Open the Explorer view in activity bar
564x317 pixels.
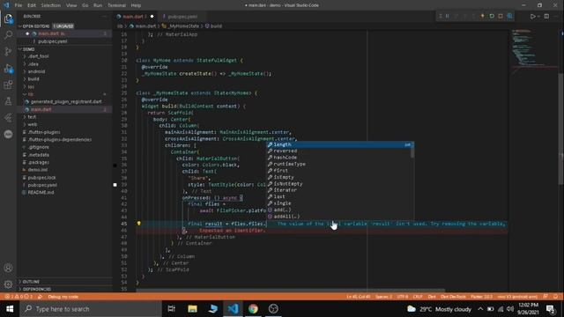8,18
